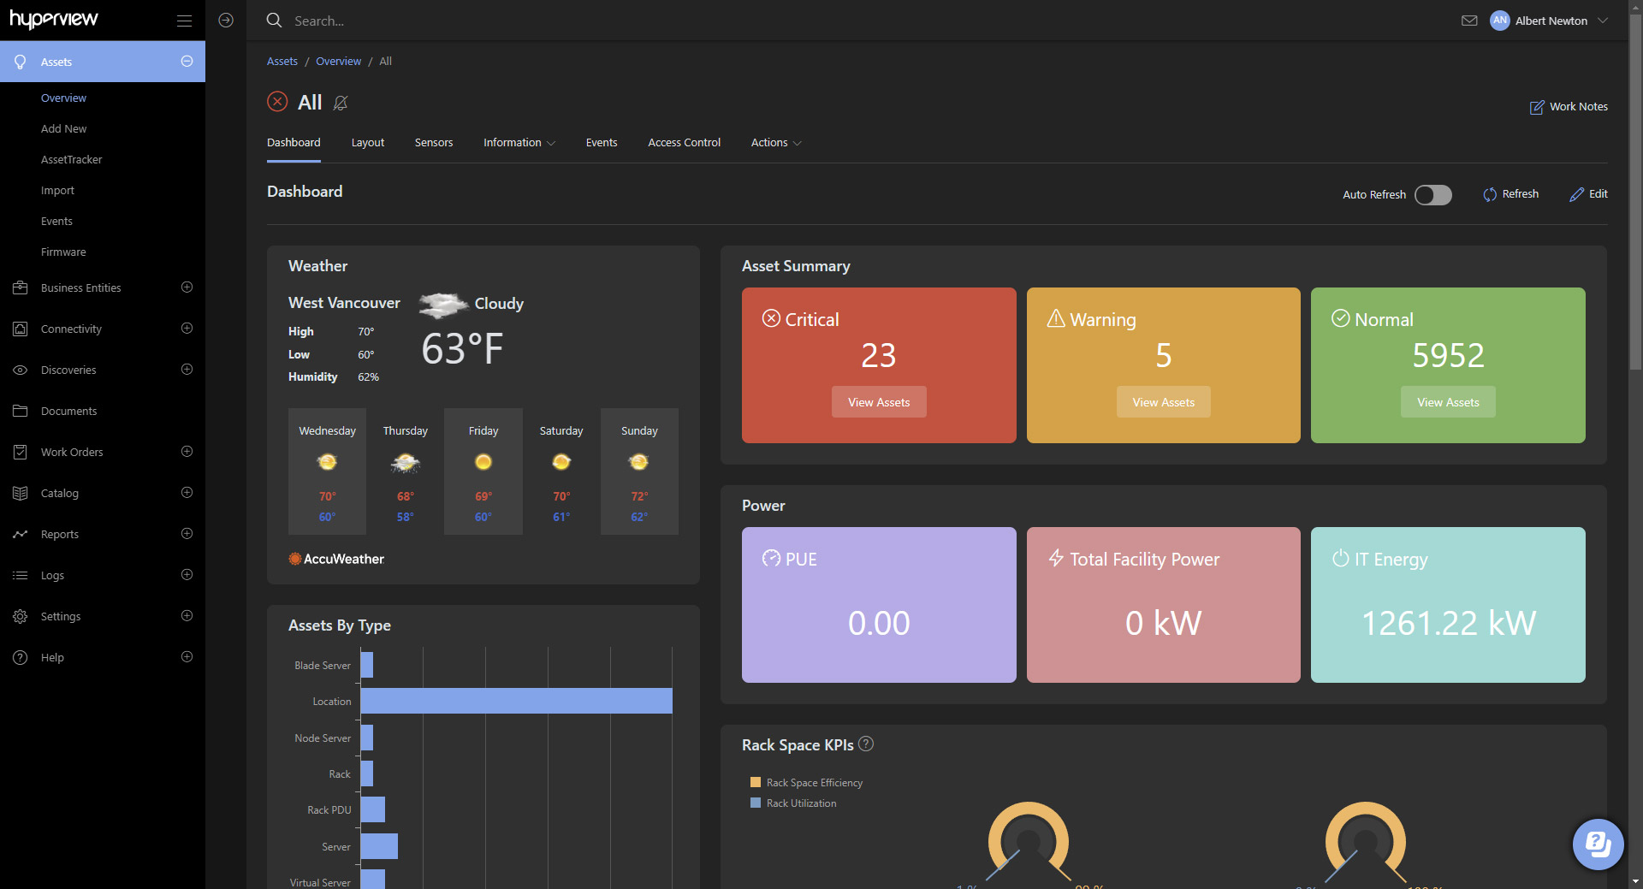Click the hamburger menu icon in sidebar header
This screenshot has height=889, width=1643.
(184, 21)
